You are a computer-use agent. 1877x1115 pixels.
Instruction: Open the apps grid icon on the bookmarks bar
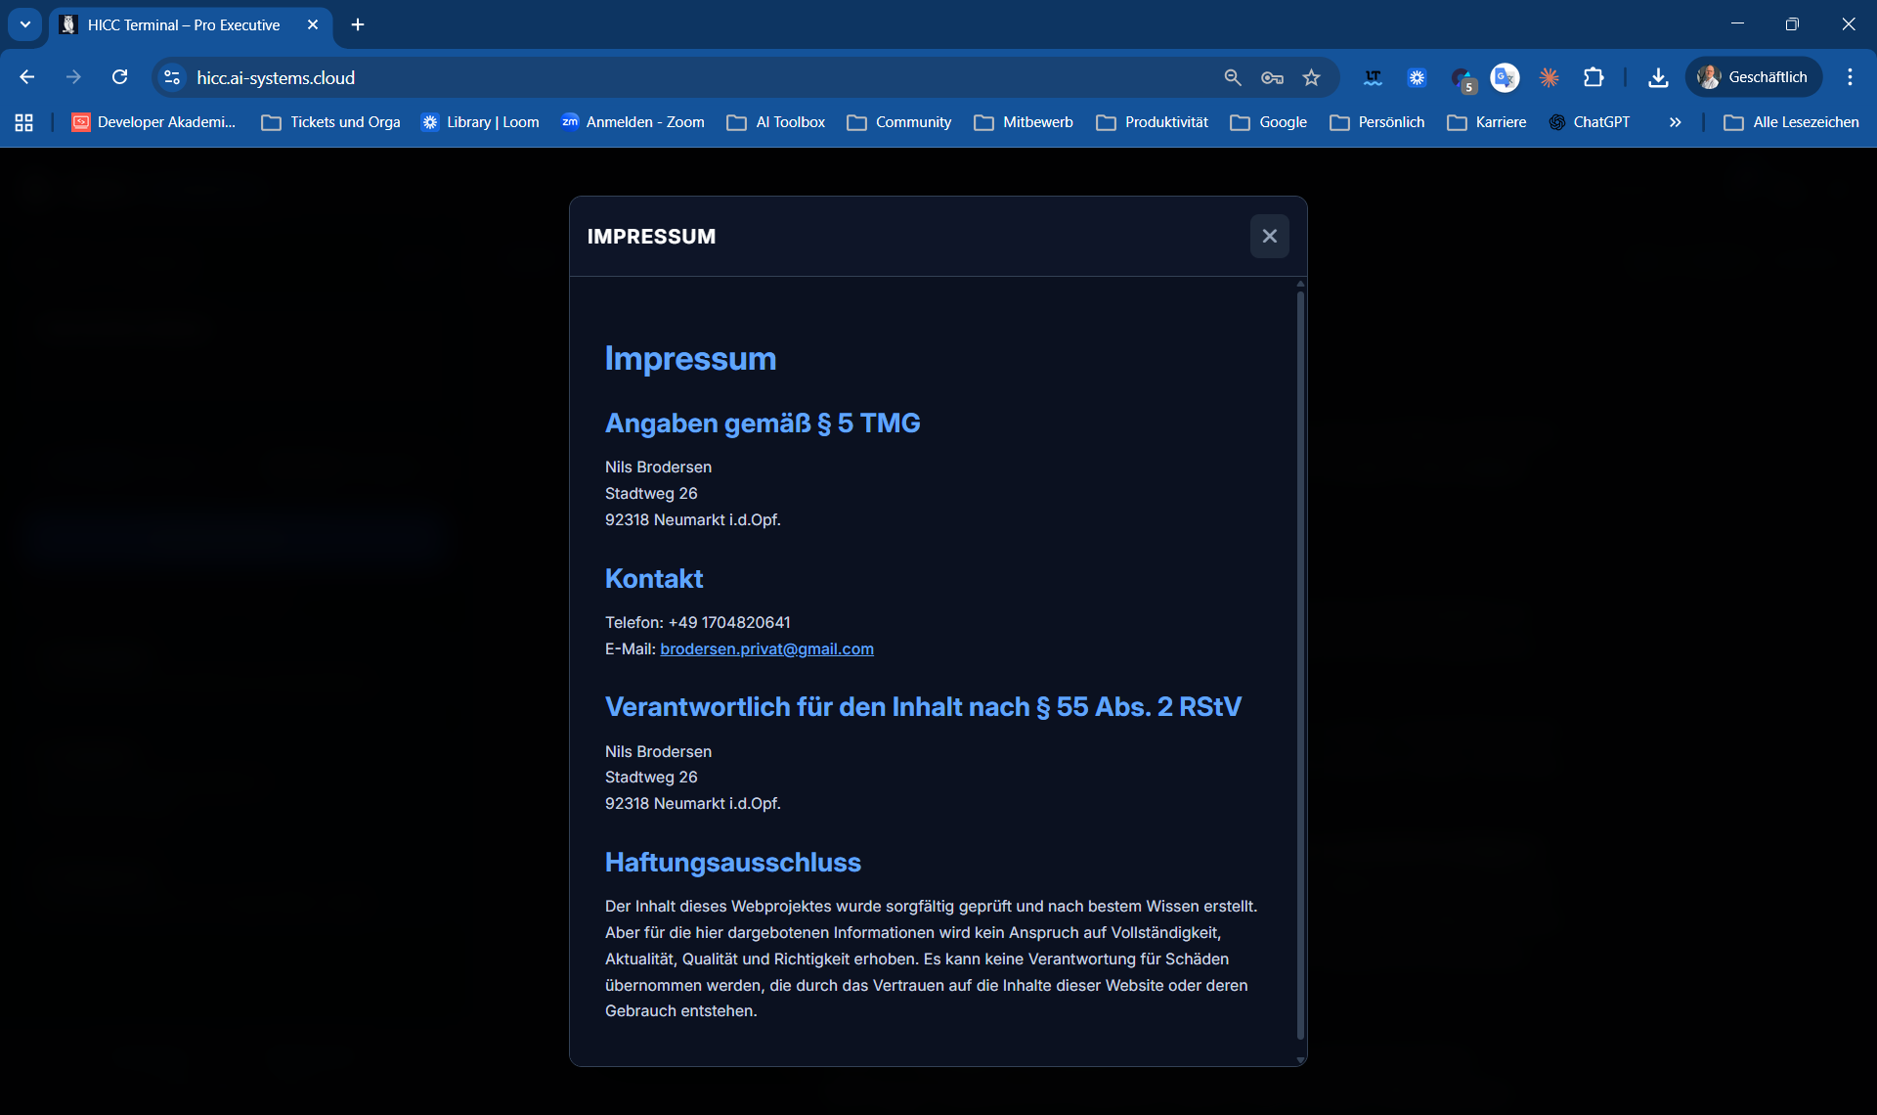tap(23, 121)
